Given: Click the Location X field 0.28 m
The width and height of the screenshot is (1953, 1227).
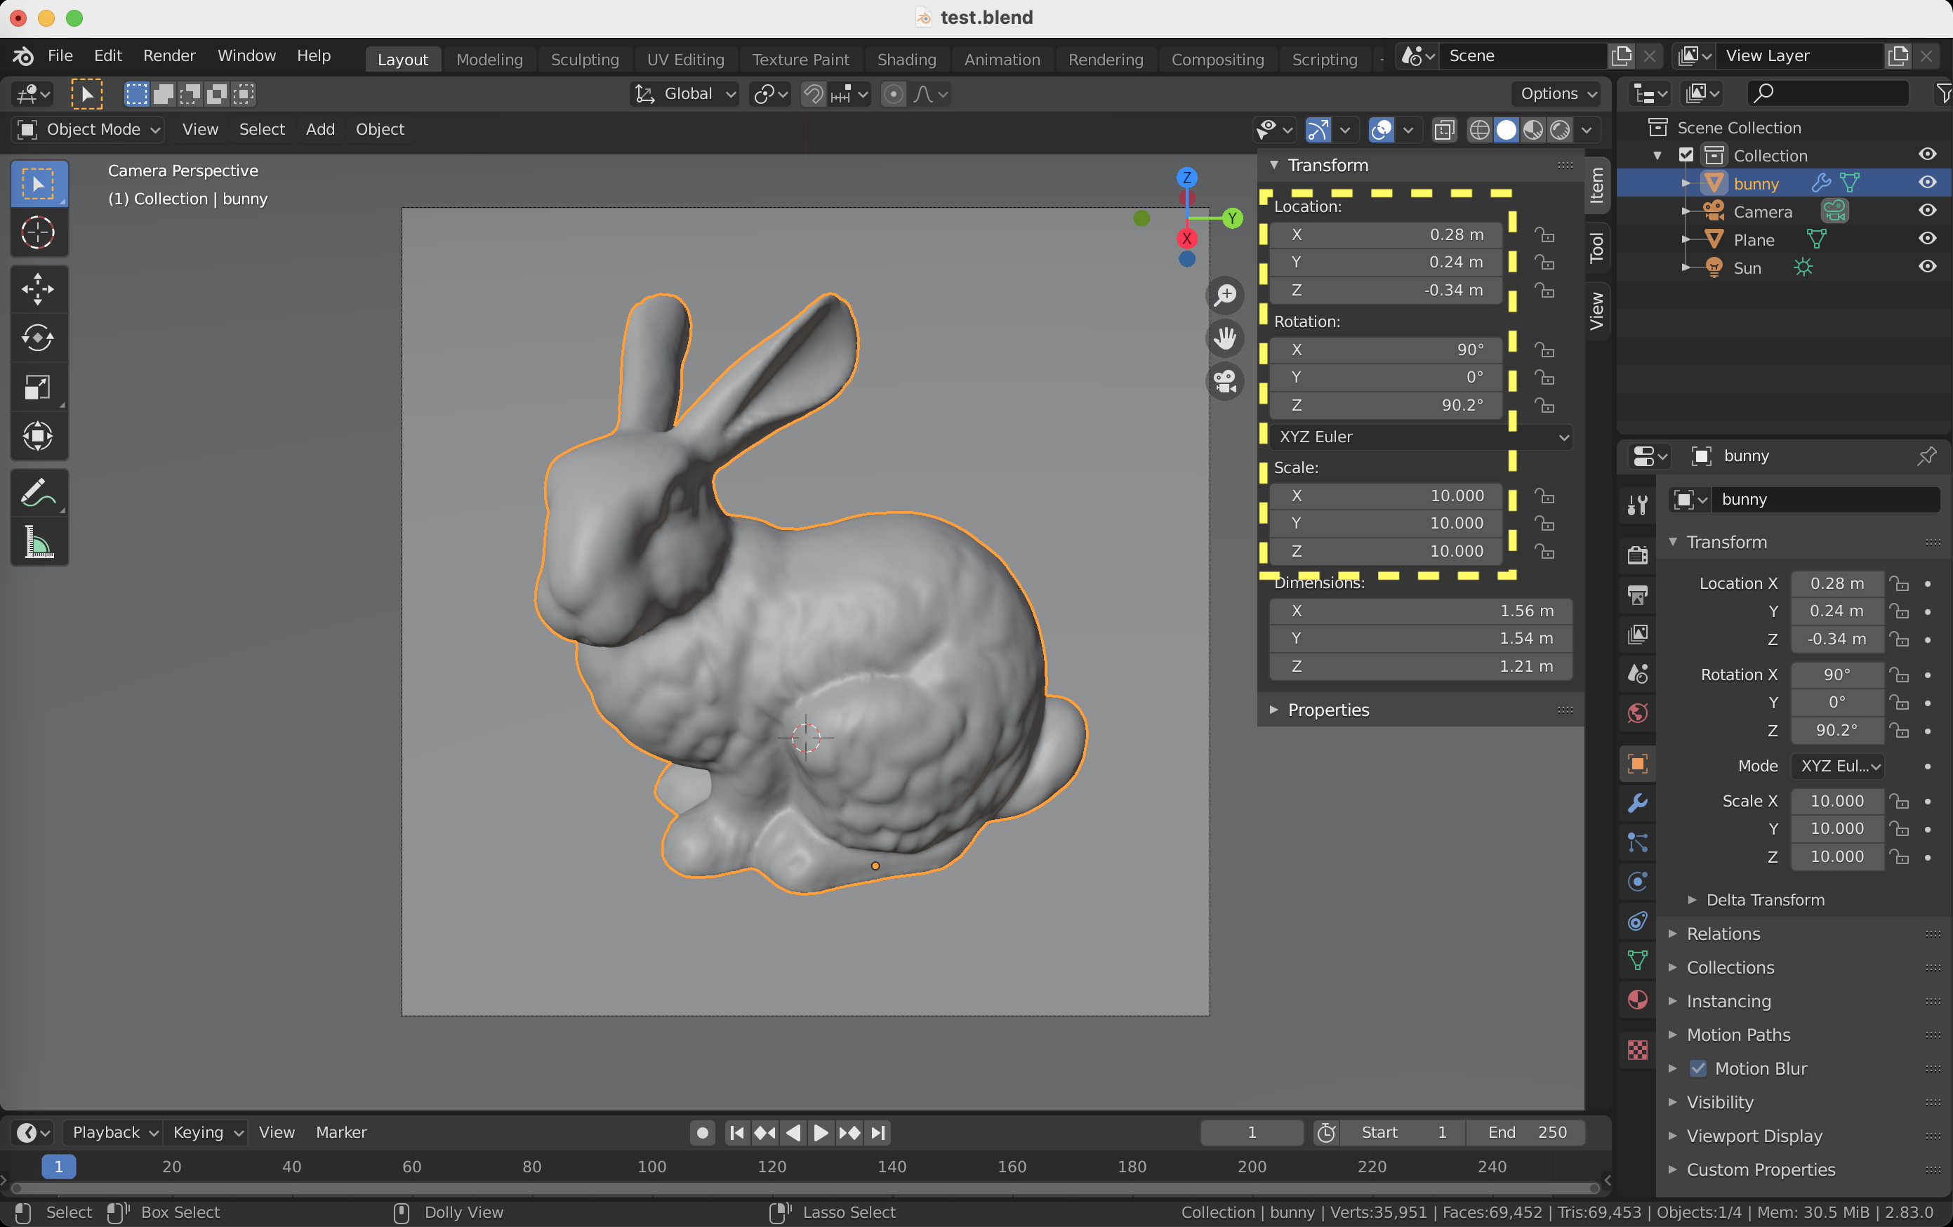Looking at the screenshot, I should [1387, 234].
